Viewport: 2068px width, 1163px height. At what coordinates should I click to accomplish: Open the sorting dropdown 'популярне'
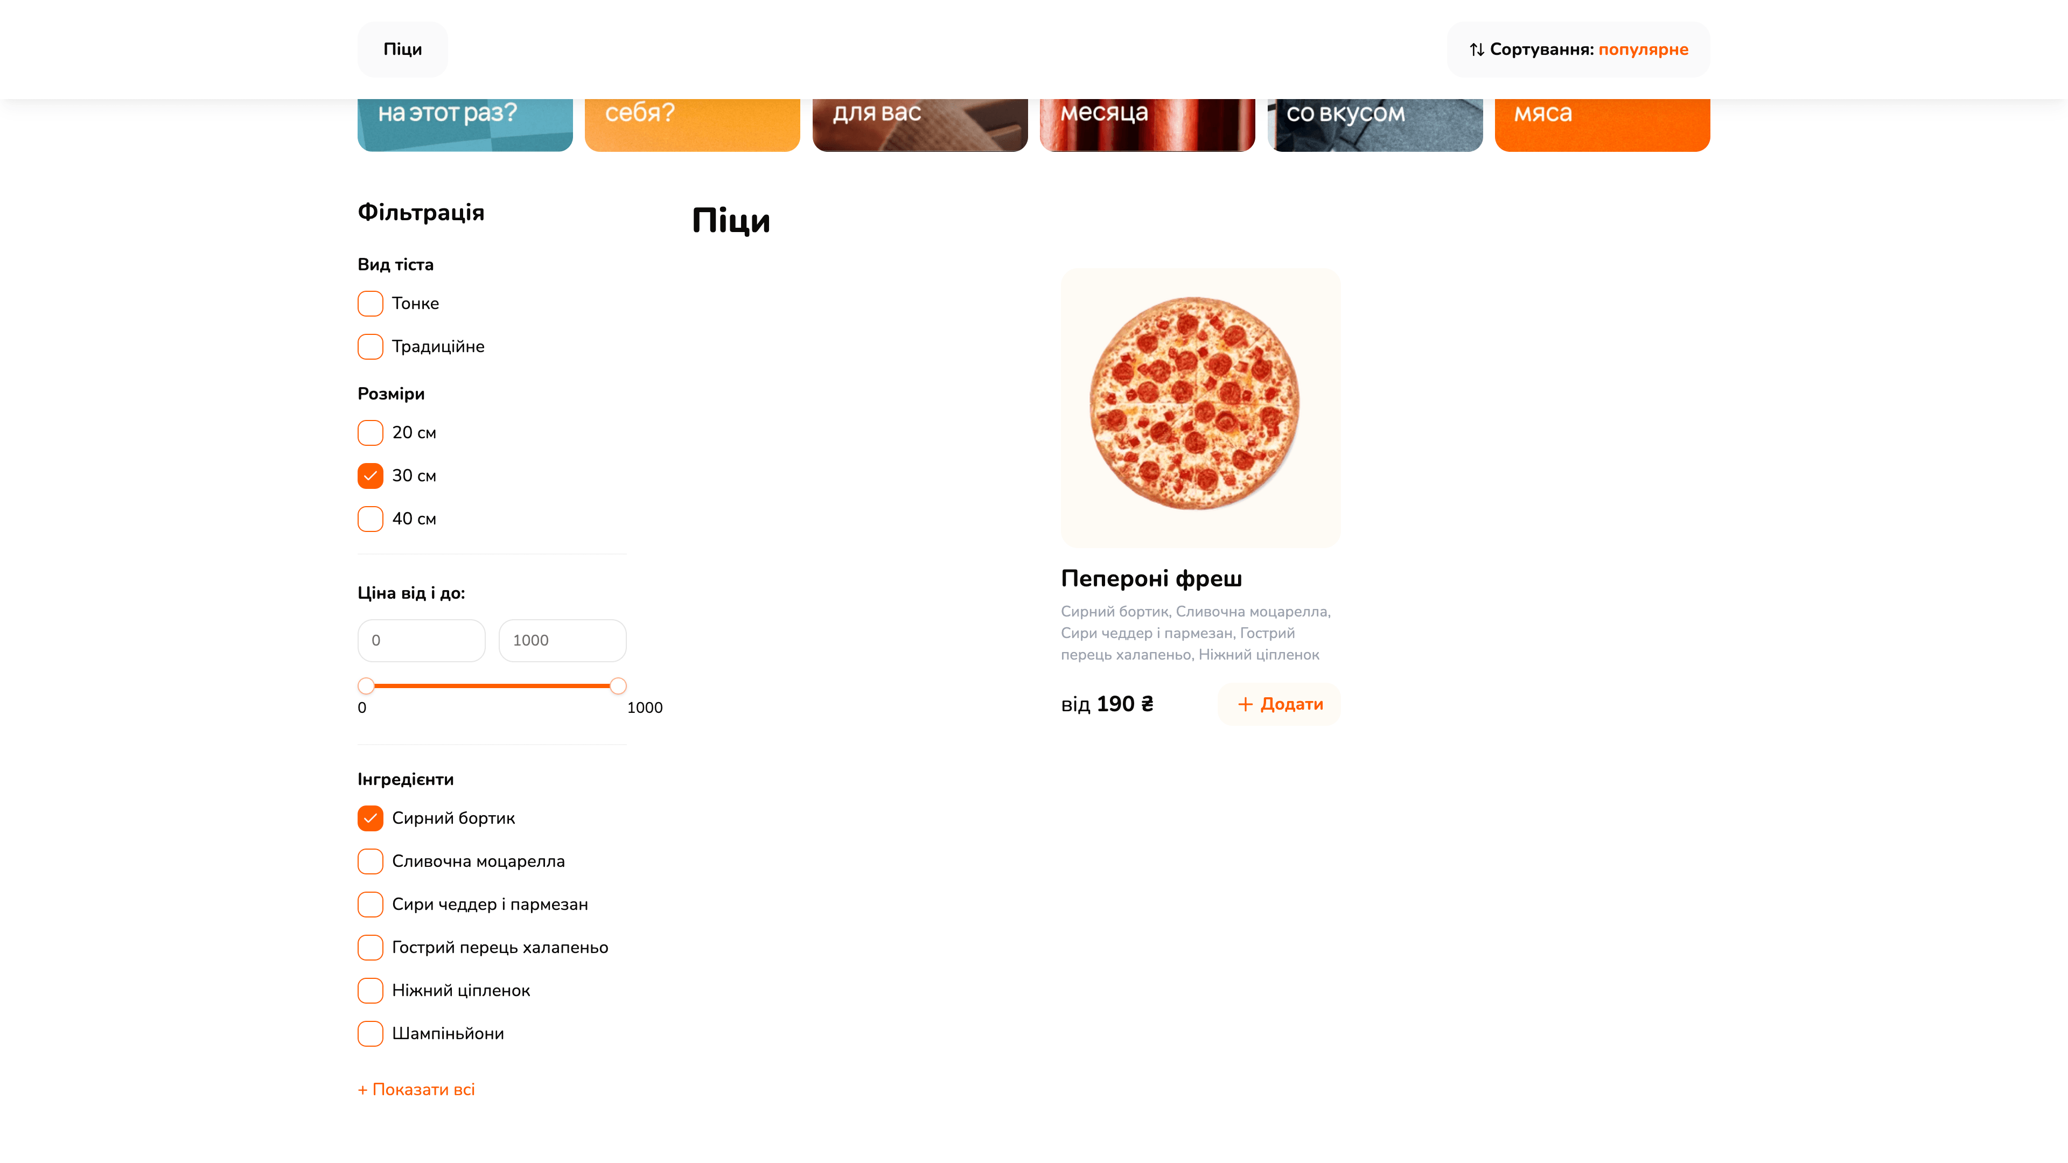[1643, 49]
